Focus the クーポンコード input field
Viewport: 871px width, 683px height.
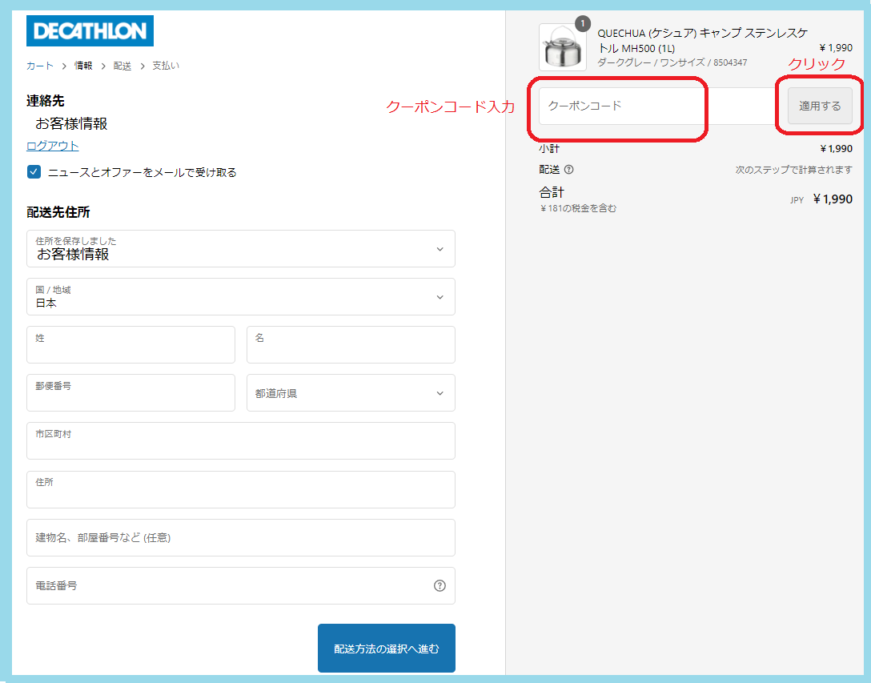point(659,106)
